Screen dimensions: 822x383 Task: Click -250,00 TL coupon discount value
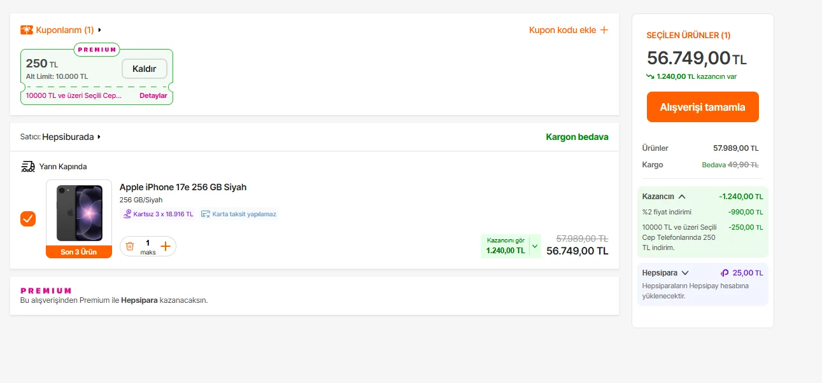746,227
